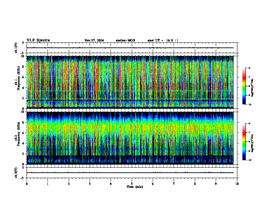Click the time axis tick label "5"
Screen dimensions: 267x206
click(x=132, y=184)
